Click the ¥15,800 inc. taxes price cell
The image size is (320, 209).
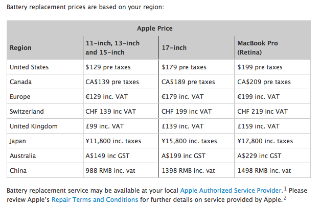pyautogui.click(x=189, y=141)
